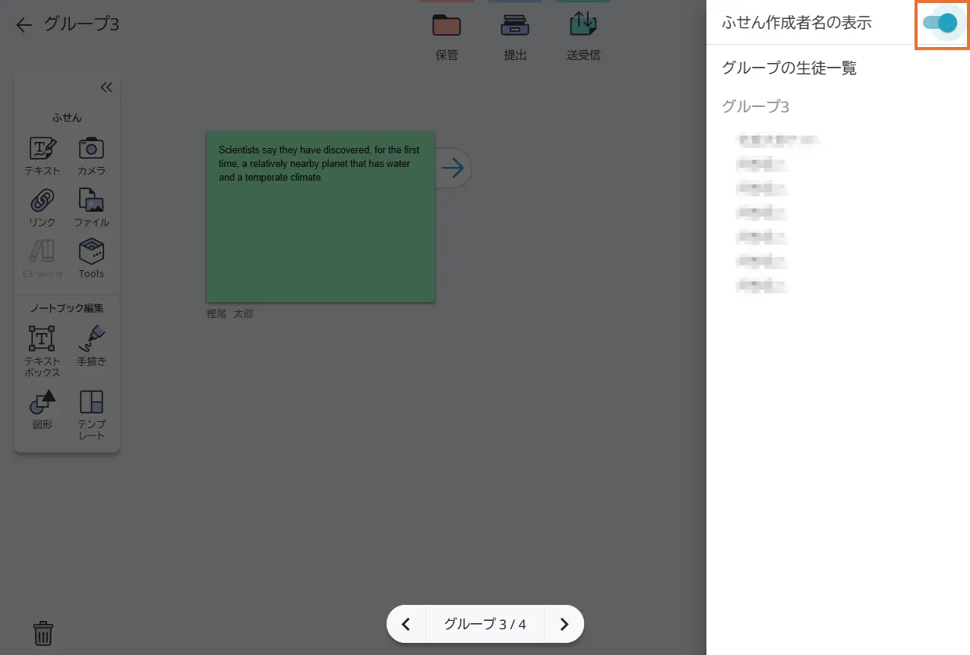
Task: Collapse the tool palette with double chevron
Action: click(x=106, y=87)
